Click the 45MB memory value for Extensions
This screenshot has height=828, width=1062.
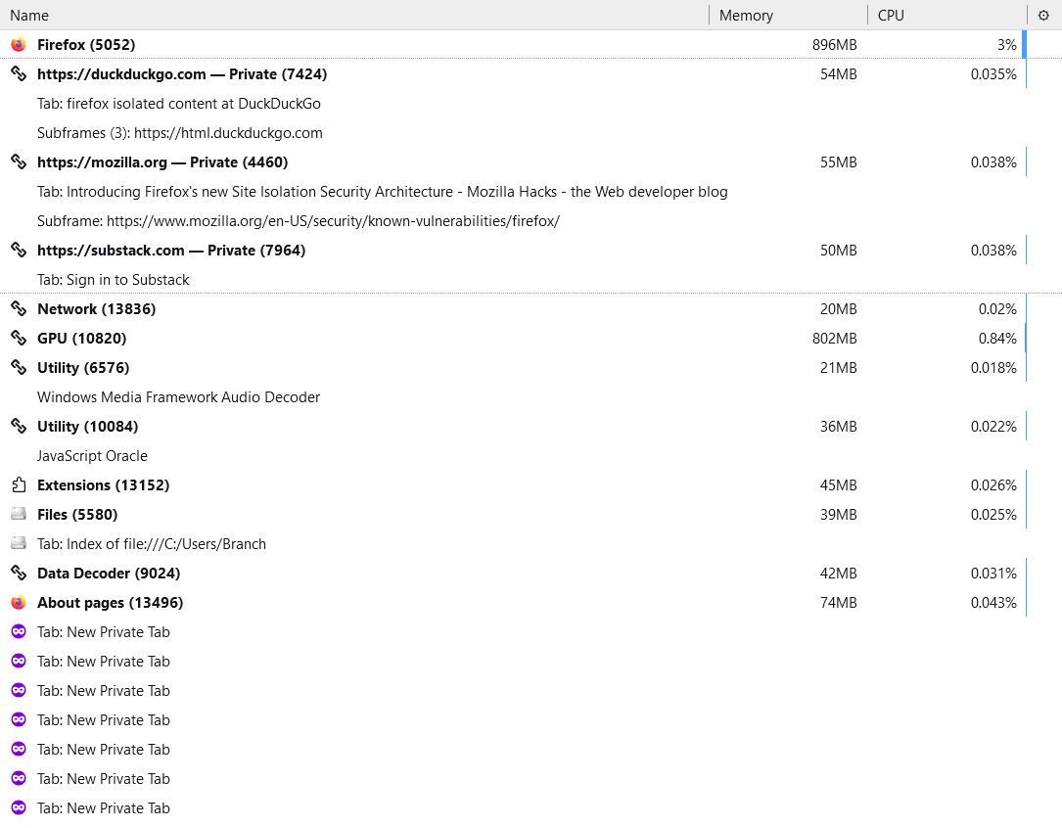coord(839,484)
